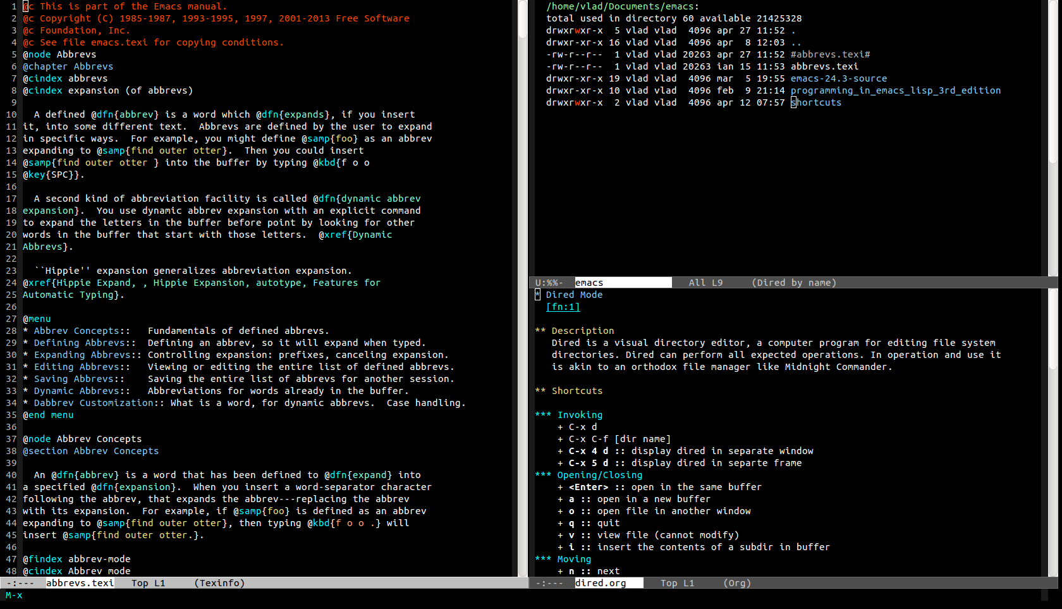Click 'C-x 5 d' shortcut line
This screenshot has height=609, width=1062.
[680, 463]
